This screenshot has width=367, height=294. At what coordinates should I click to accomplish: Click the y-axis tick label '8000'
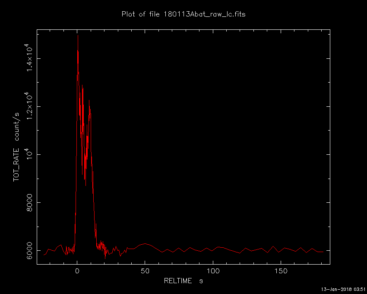pyautogui.click(x=29, y=203)
